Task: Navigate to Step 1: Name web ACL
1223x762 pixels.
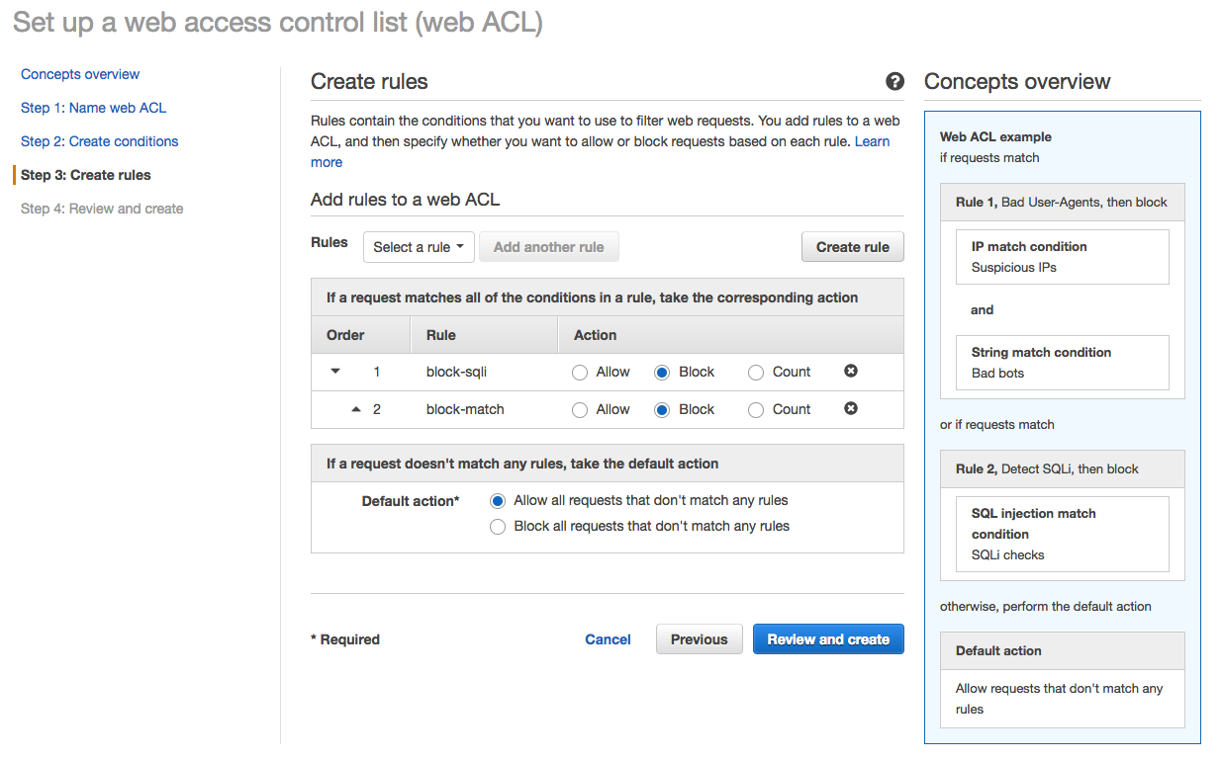Action: [x=93, y=108]
